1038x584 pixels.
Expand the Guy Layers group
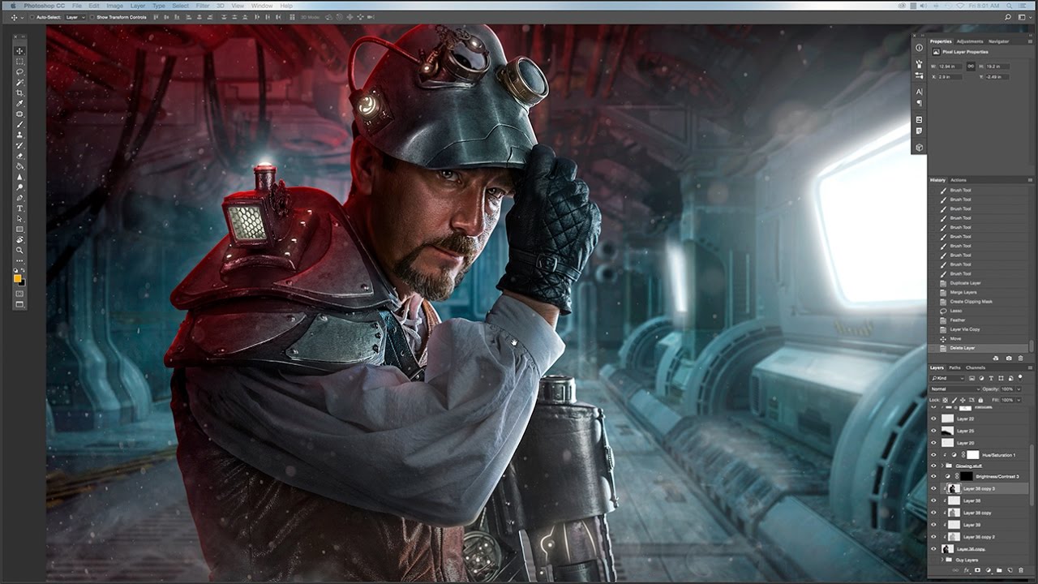tap(941, 560)
